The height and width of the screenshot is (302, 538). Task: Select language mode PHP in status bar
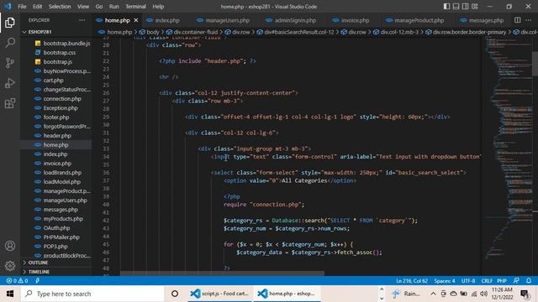point(502,281)
